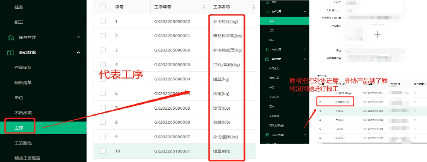
Task: Click the 库存管理 house icon in 工单 window
Action: point(267,50)
